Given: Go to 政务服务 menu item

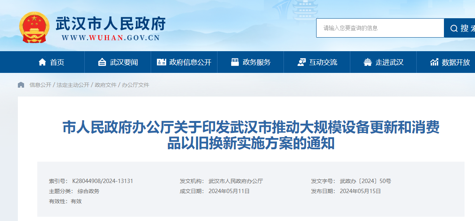Looking at the screenshot, I should click(x=257, y=62).
